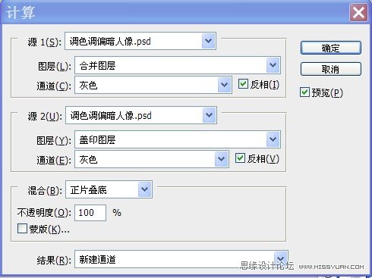
Task: Open 图层(L) dropdown showing 合并图层
Action: [x=178, y=65]
